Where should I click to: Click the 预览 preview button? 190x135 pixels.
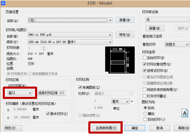(13, 128)
